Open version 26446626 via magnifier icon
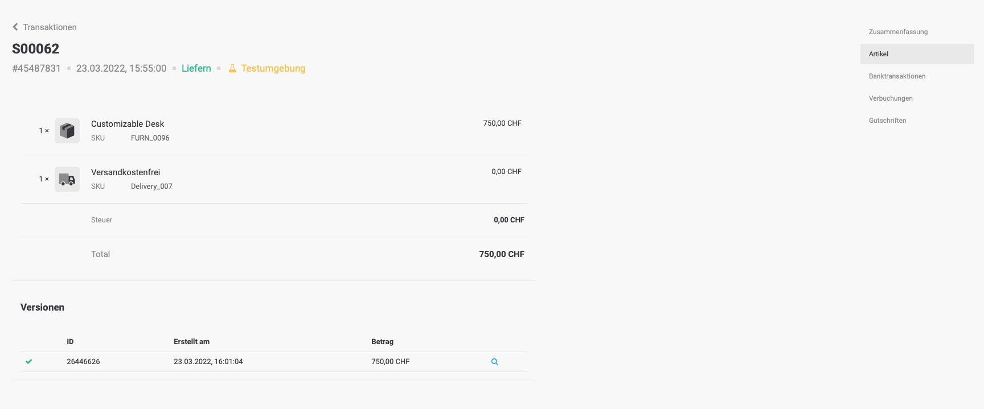 [494, 362]
